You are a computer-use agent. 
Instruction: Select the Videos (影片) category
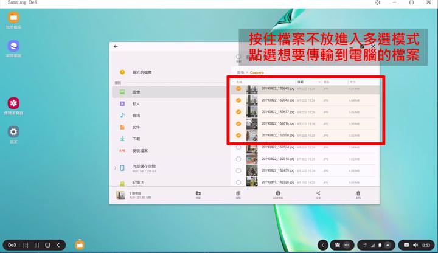pyautogui.click(x=169, y=103)
